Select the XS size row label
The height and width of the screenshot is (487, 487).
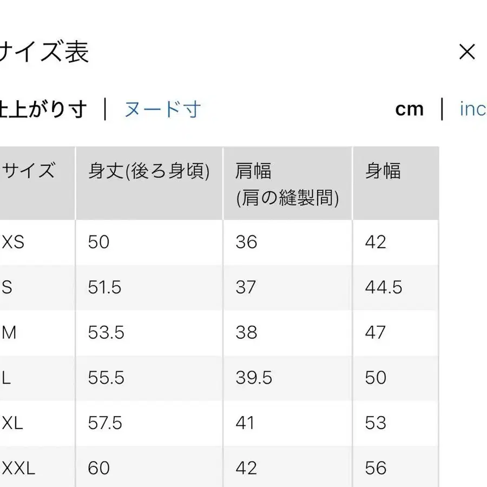tap(15, 242)
